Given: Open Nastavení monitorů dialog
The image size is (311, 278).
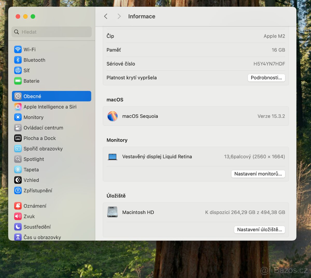Looking at the screenshot, I should click(x=258, y=174).
